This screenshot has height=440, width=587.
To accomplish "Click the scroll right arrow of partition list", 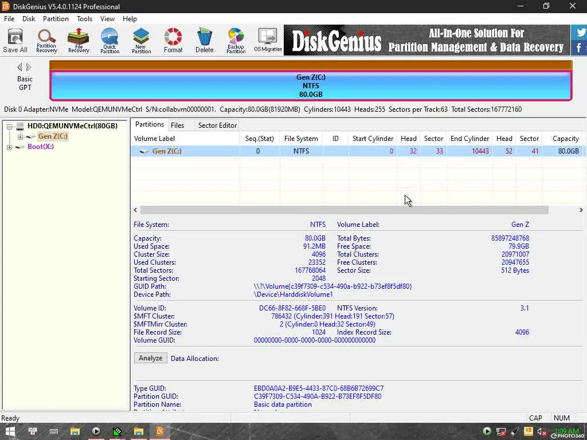I will [581, 210].
